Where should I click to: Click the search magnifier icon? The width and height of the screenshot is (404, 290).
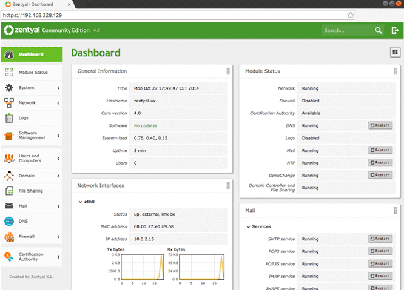[379, 30]
